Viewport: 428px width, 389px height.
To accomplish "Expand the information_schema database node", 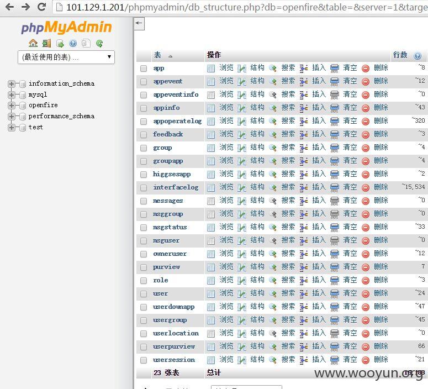I will pos(12,83).
